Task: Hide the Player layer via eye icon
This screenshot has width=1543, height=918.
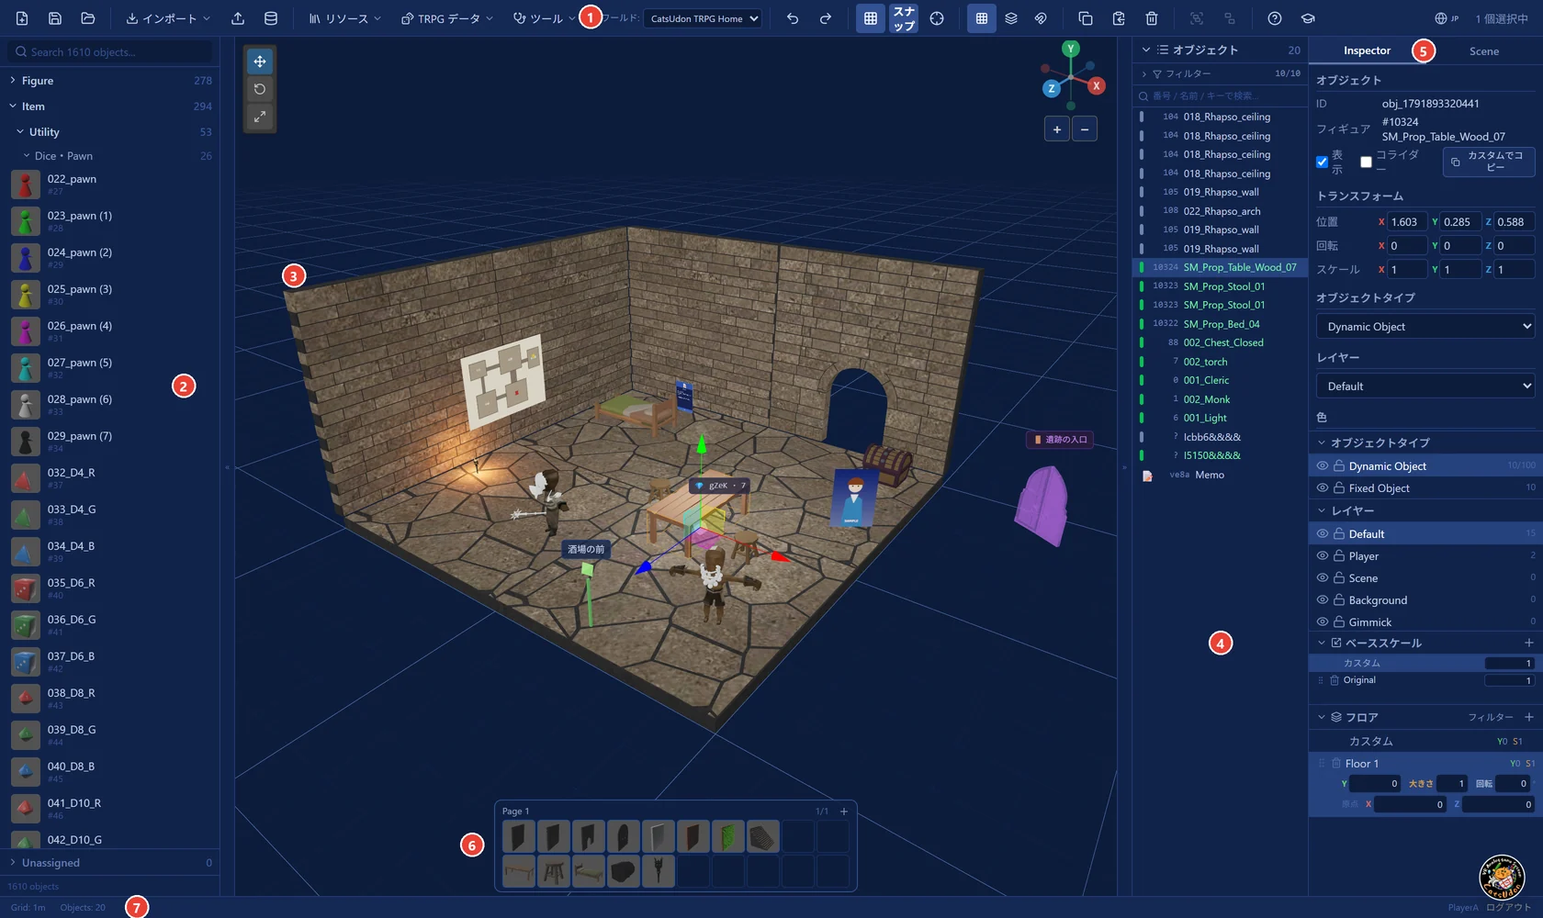Action: (1323, 555)
